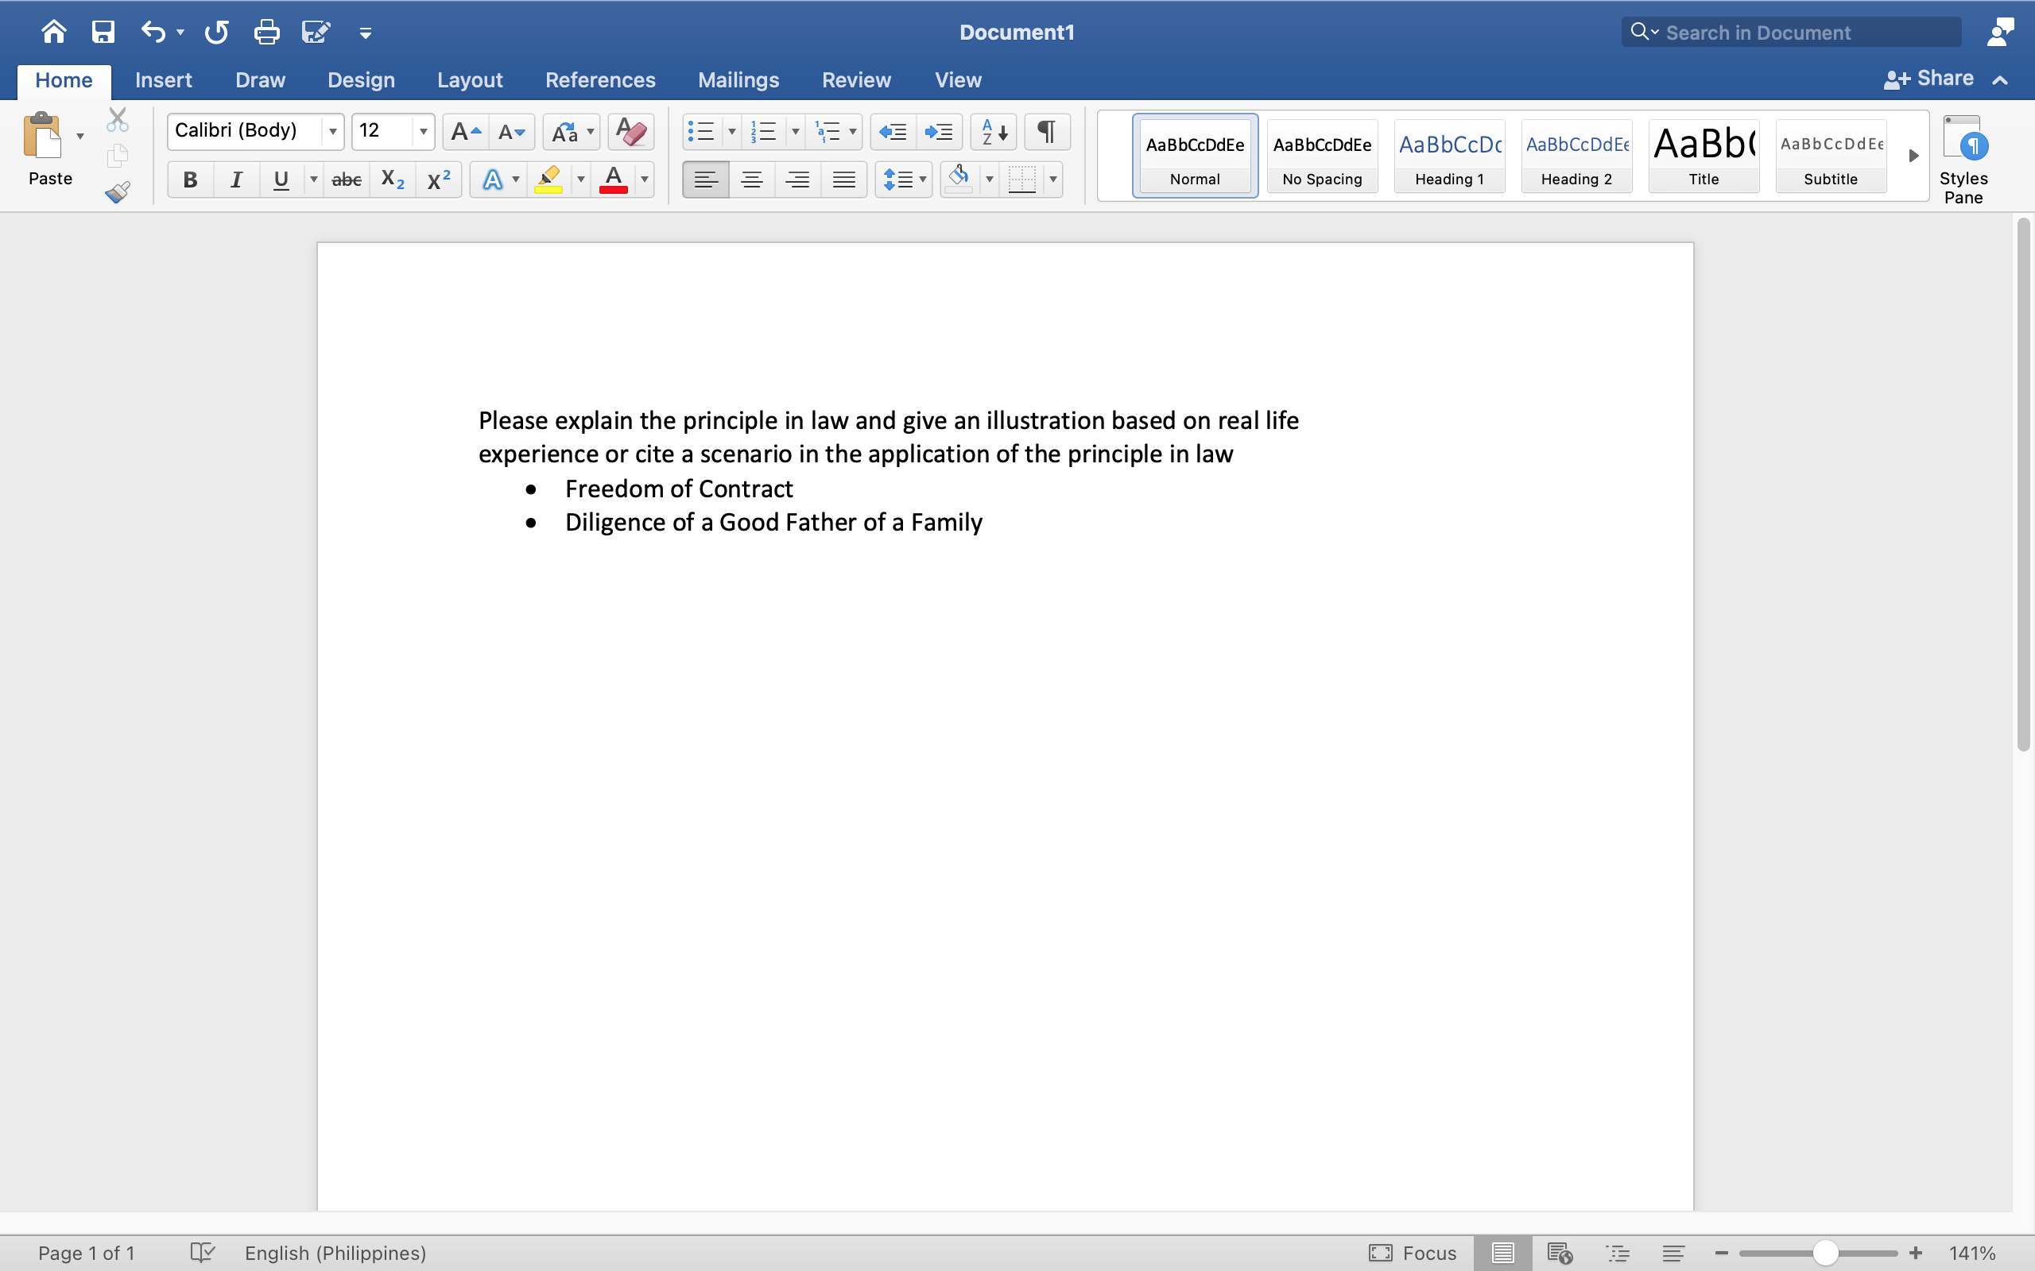2035x1271 pixels.
Task: Switch to the References ribbon tab
Action: coord(599,80)
